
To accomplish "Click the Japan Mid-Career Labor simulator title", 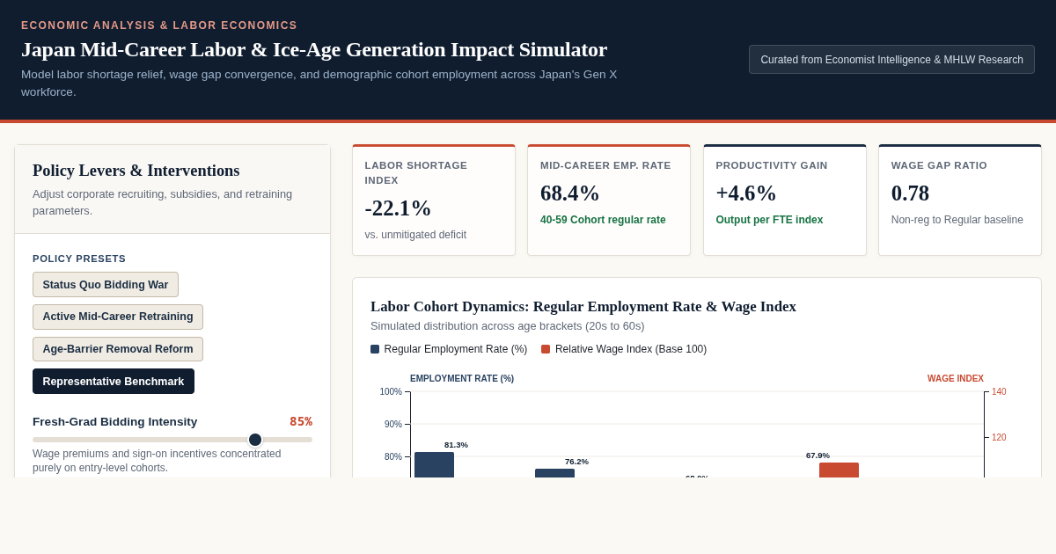I will (314, 49).
